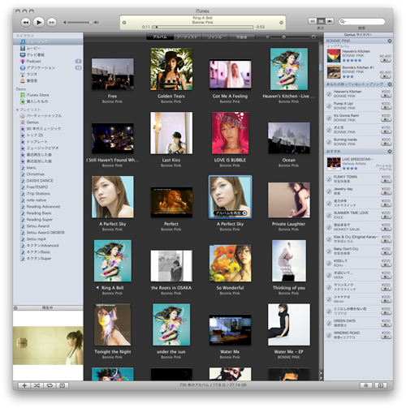
Task: Open the Radio icon in sidebar
Action: click(x=23, y=75)
